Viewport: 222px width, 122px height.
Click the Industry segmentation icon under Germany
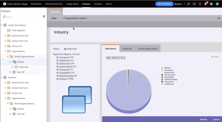(14, 109)
